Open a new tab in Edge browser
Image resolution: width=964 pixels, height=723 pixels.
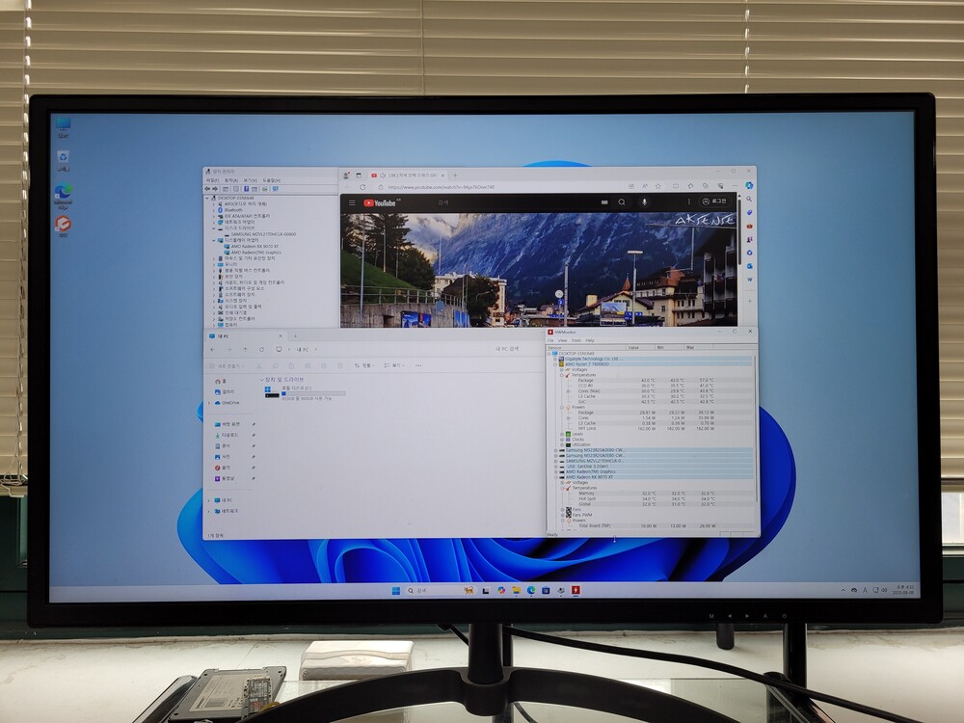point(455,175)
